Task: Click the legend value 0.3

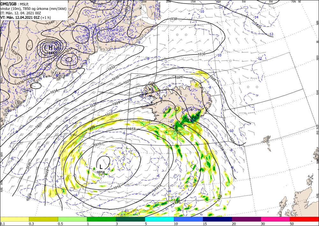Action: tap(31, 224)
